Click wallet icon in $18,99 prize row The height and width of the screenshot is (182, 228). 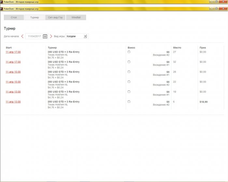pyautogui.click(x=129, y=102)
